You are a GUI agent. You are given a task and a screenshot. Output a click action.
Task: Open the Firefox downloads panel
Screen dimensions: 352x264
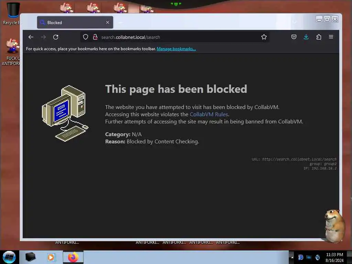(306, 37)
